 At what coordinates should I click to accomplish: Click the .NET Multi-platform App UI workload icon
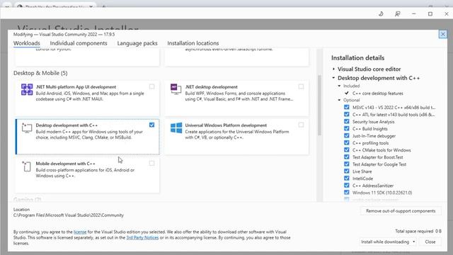(x=27, y=89)
